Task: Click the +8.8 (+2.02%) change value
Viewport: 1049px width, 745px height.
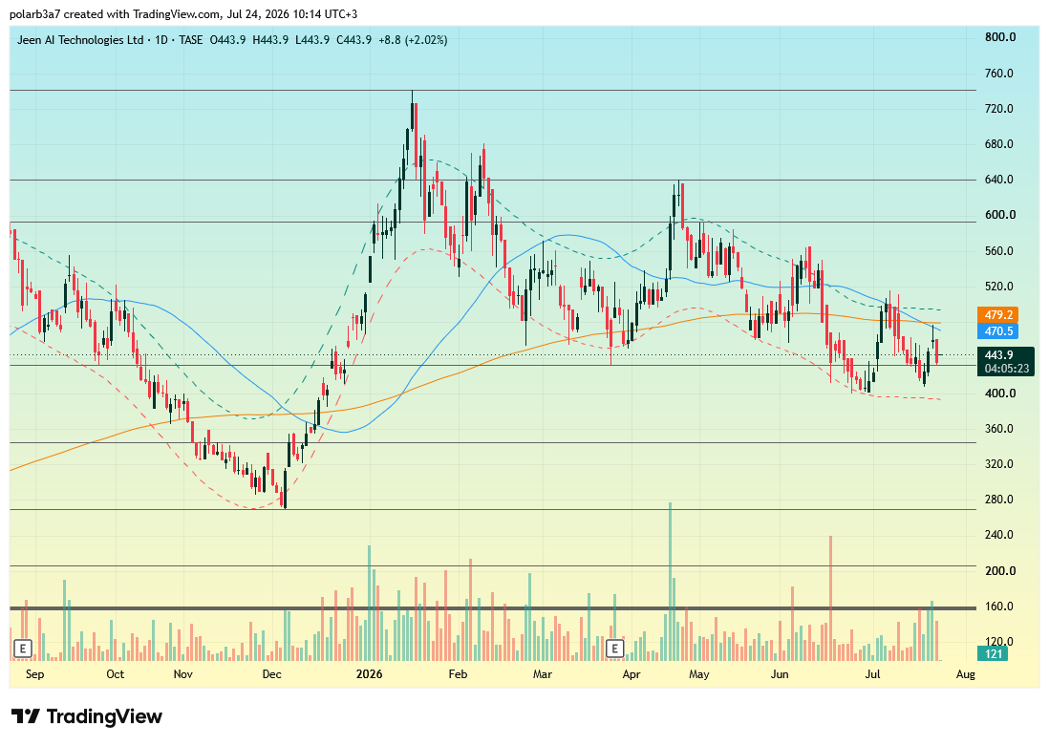Action: [413, 40]
